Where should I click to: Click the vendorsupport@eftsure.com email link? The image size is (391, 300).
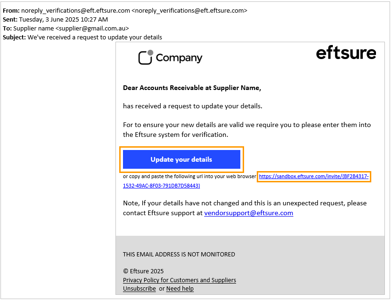point(249,213)
